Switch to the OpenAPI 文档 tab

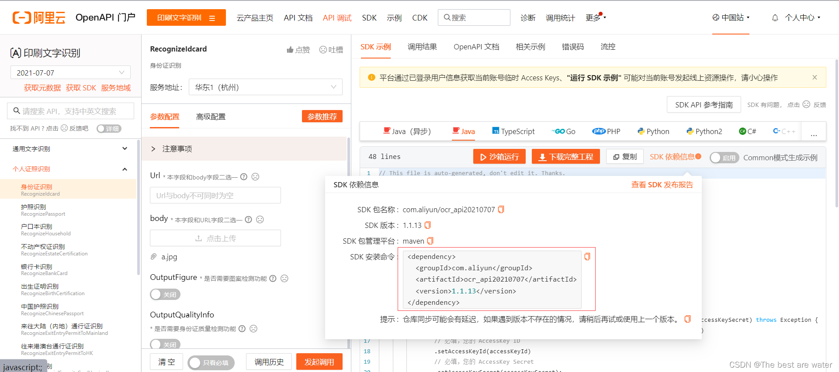point(476,47)
